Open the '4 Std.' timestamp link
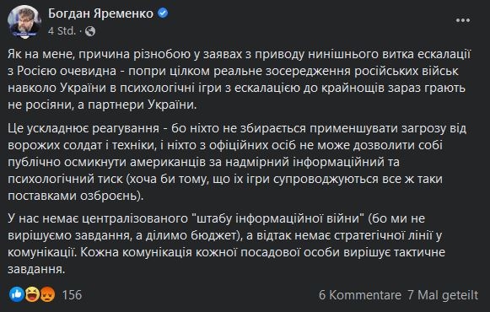This screenshot has width=490, height=312. coord(62,31)
